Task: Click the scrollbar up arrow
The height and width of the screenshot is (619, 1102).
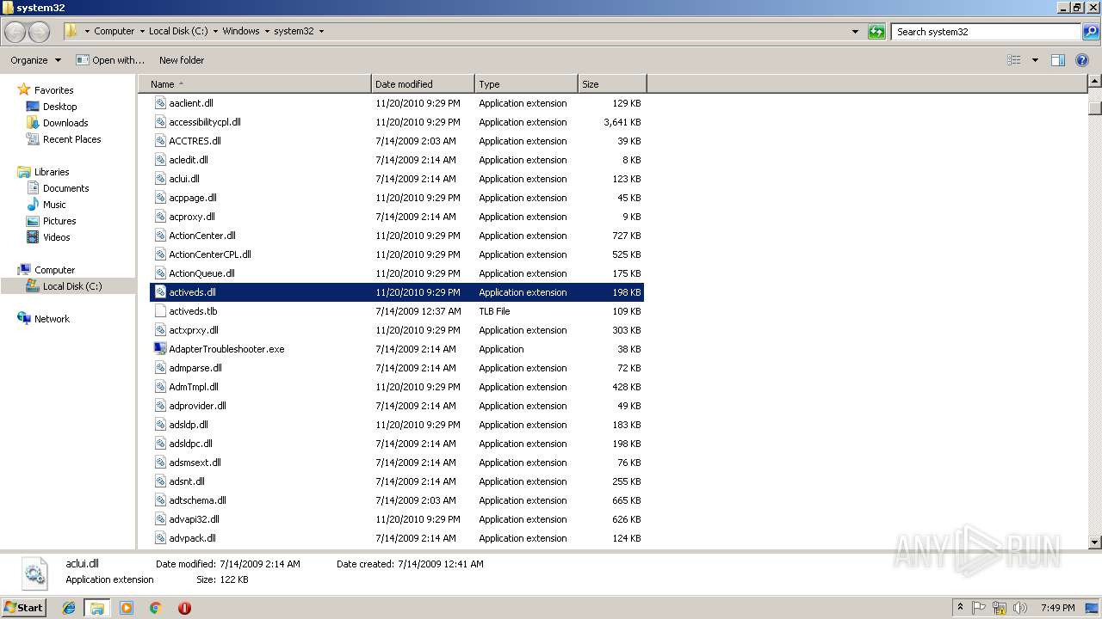Action: pos(1094,82)
